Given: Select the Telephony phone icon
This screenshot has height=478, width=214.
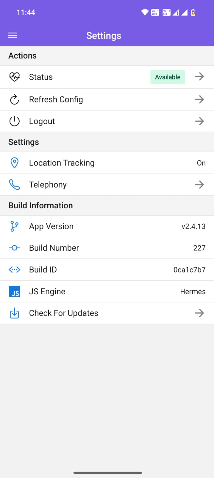Looking at the screenshot, I should 14,184.
